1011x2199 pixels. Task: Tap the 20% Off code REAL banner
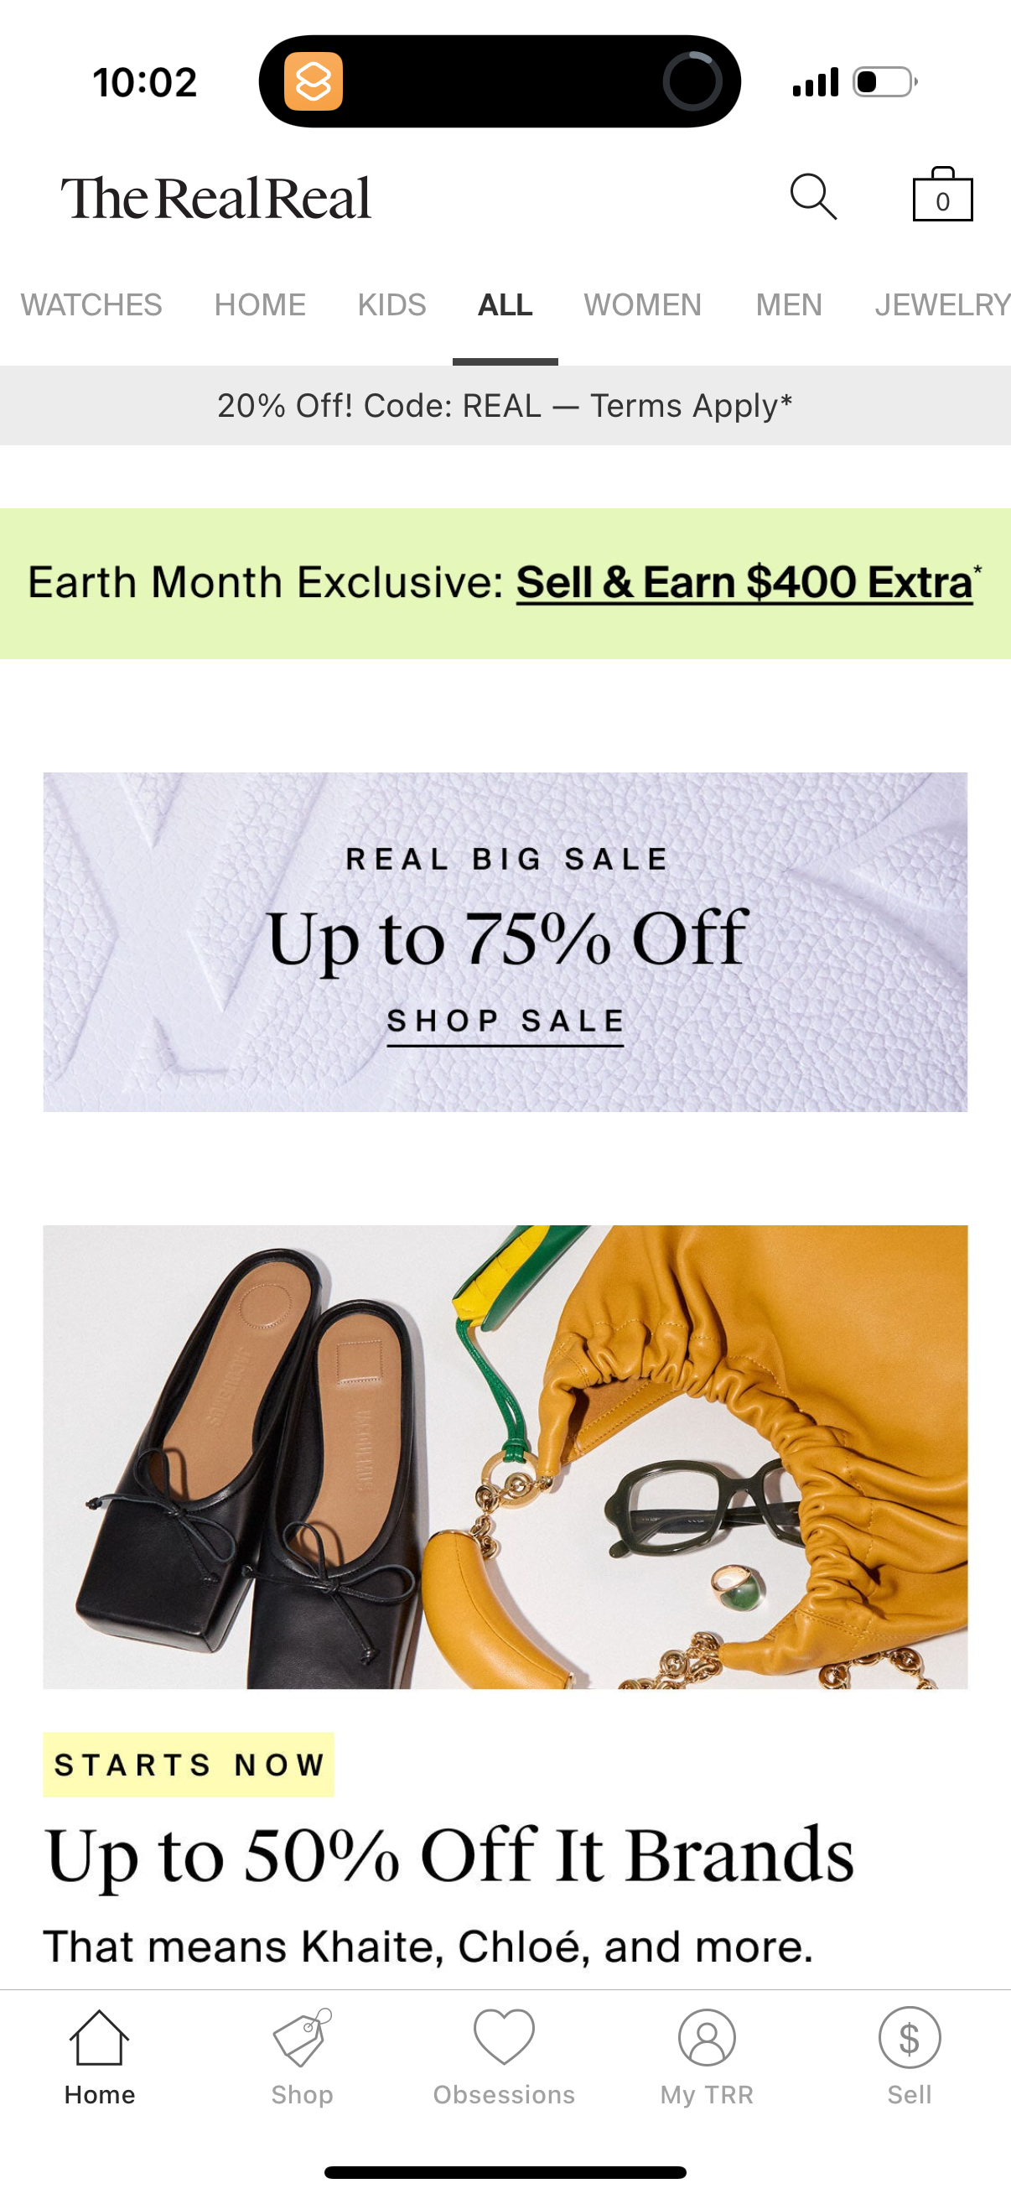click(505, 405)
